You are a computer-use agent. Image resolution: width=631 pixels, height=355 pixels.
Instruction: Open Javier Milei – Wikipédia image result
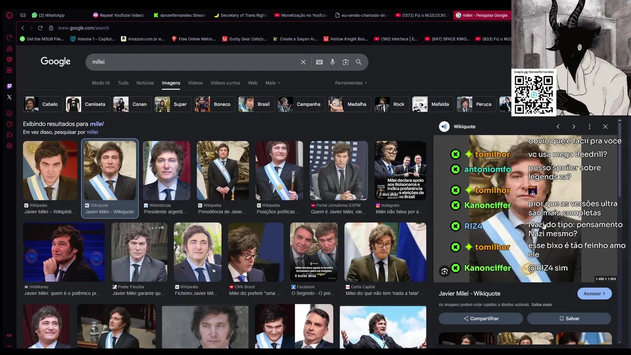point(50,178)
